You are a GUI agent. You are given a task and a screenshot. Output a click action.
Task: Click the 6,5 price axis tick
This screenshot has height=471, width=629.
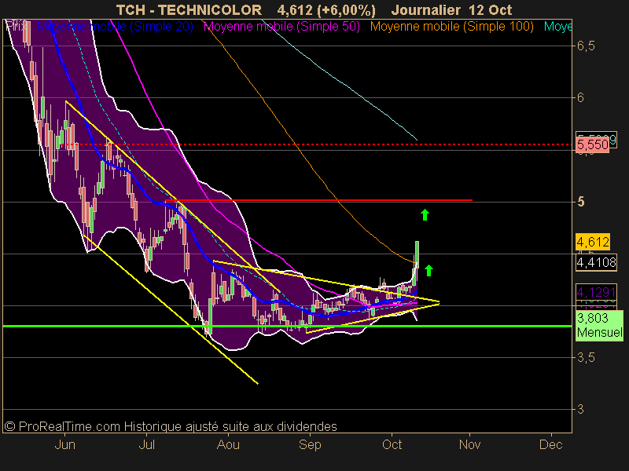[586, 46]
